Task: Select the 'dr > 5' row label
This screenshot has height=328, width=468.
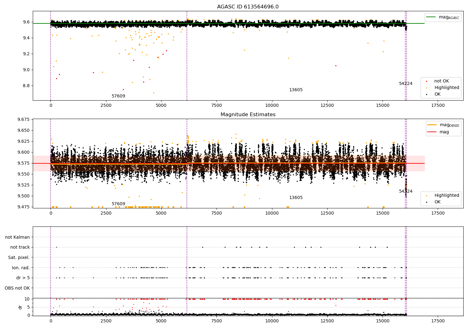Action: (23, 278)
